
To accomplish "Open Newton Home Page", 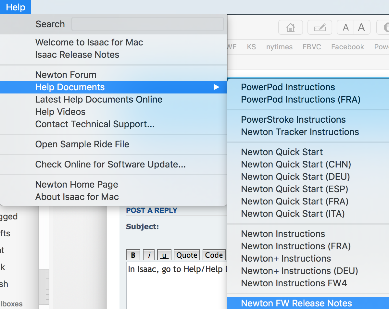I will (114, 184).
